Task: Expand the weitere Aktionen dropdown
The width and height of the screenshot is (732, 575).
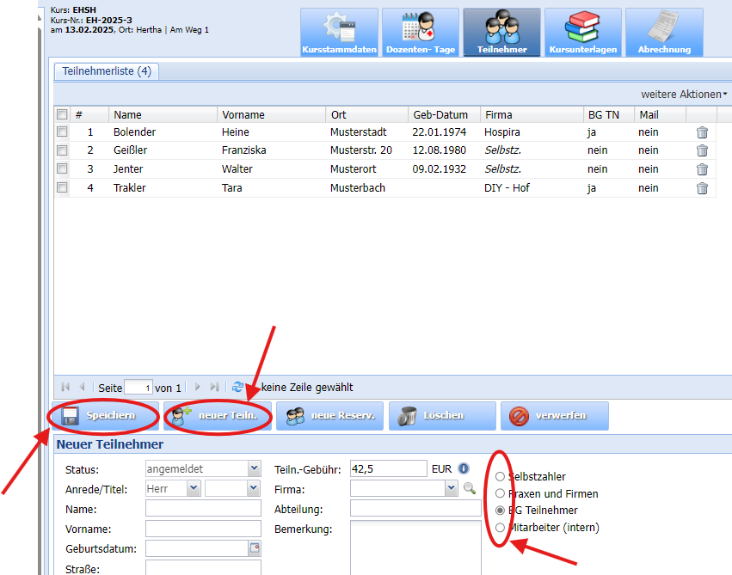Action: click(x=683, y=94)
